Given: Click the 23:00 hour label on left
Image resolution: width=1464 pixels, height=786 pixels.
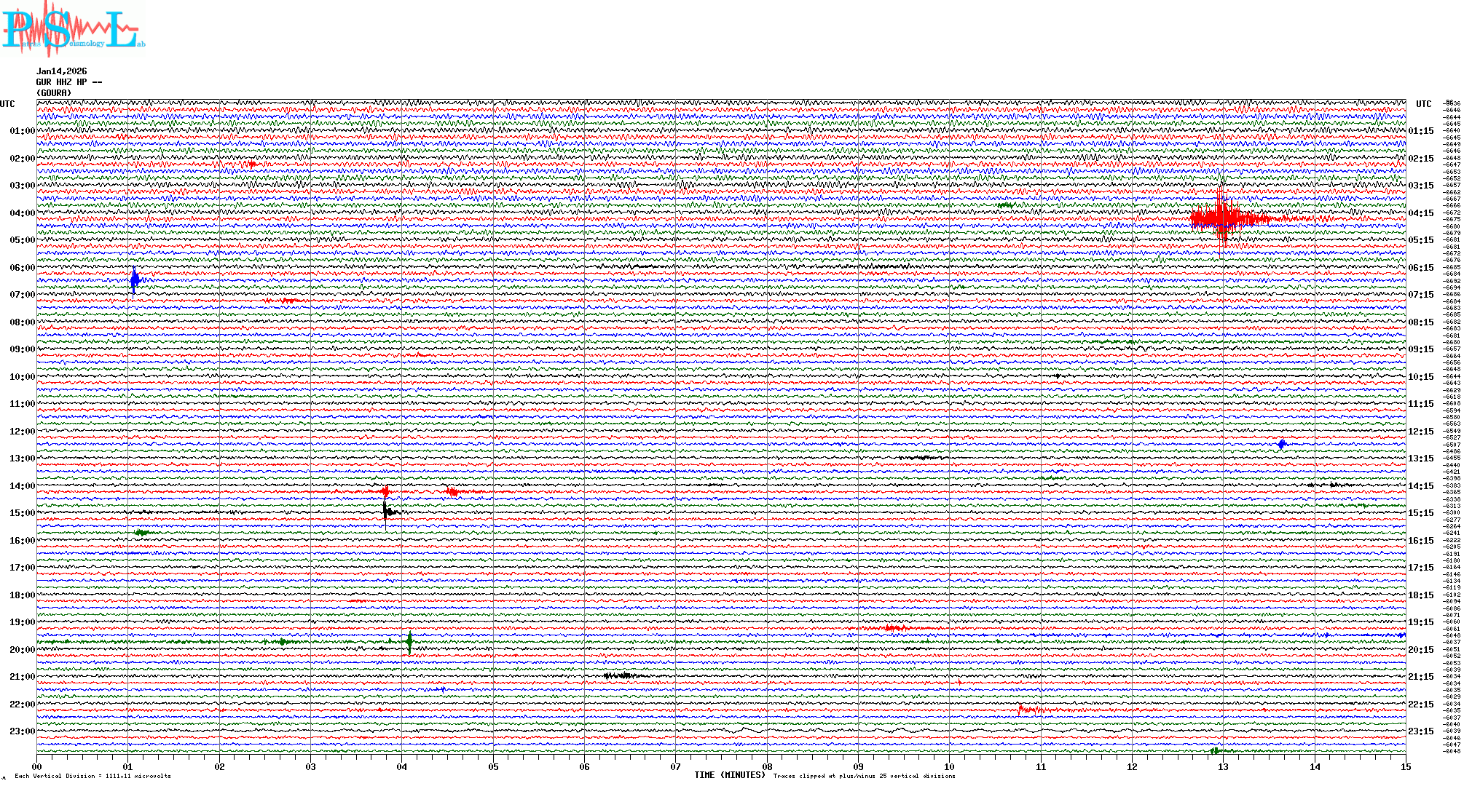Looking at the screenshot, I should click(22, 731).
